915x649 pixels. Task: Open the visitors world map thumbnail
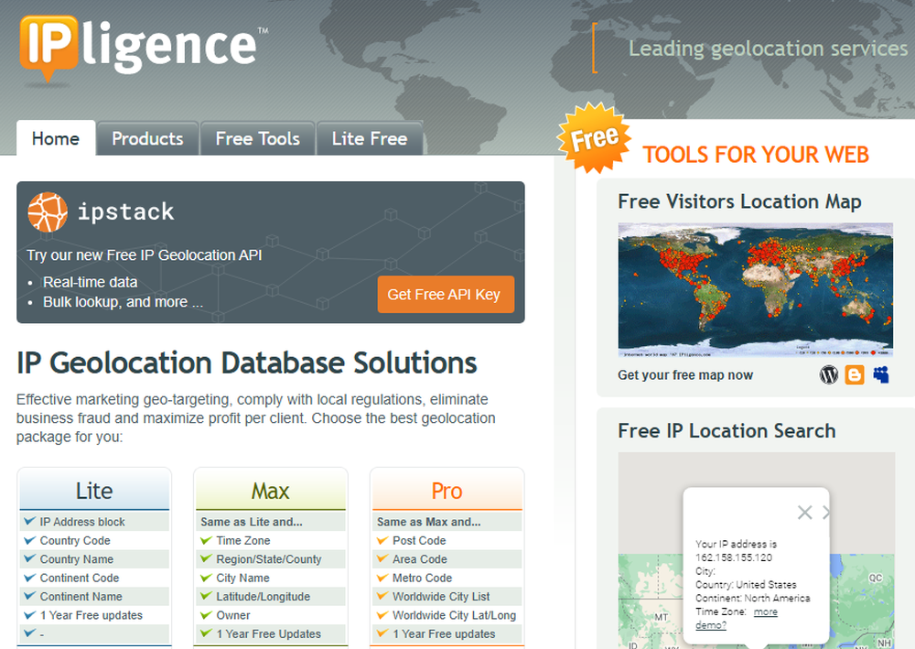pos(755,290)
